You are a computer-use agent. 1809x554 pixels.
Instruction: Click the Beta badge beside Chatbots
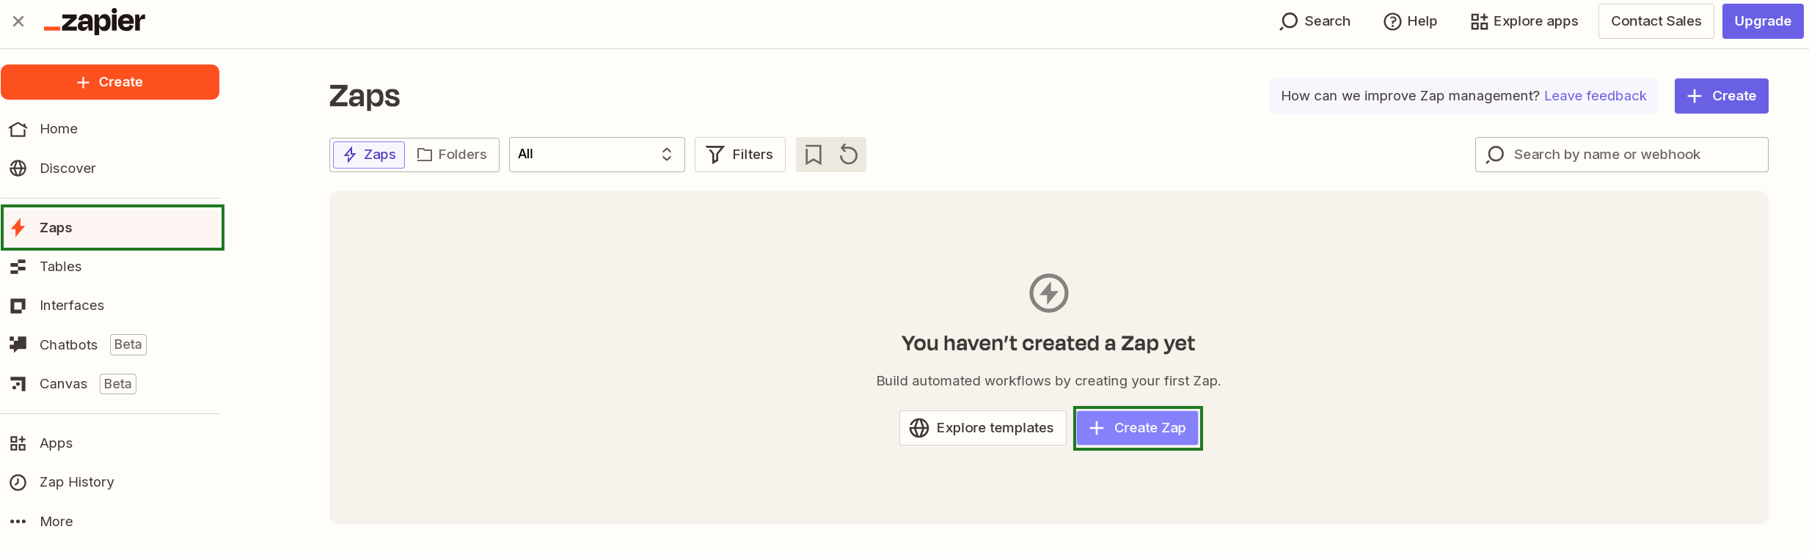tap(128, 344)
